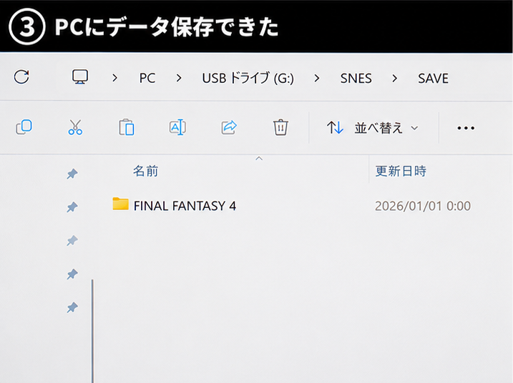
Task: Click the Cut scissors icon
Action: click(75, 127)
